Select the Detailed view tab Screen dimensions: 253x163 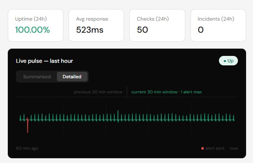click(72, 77)
